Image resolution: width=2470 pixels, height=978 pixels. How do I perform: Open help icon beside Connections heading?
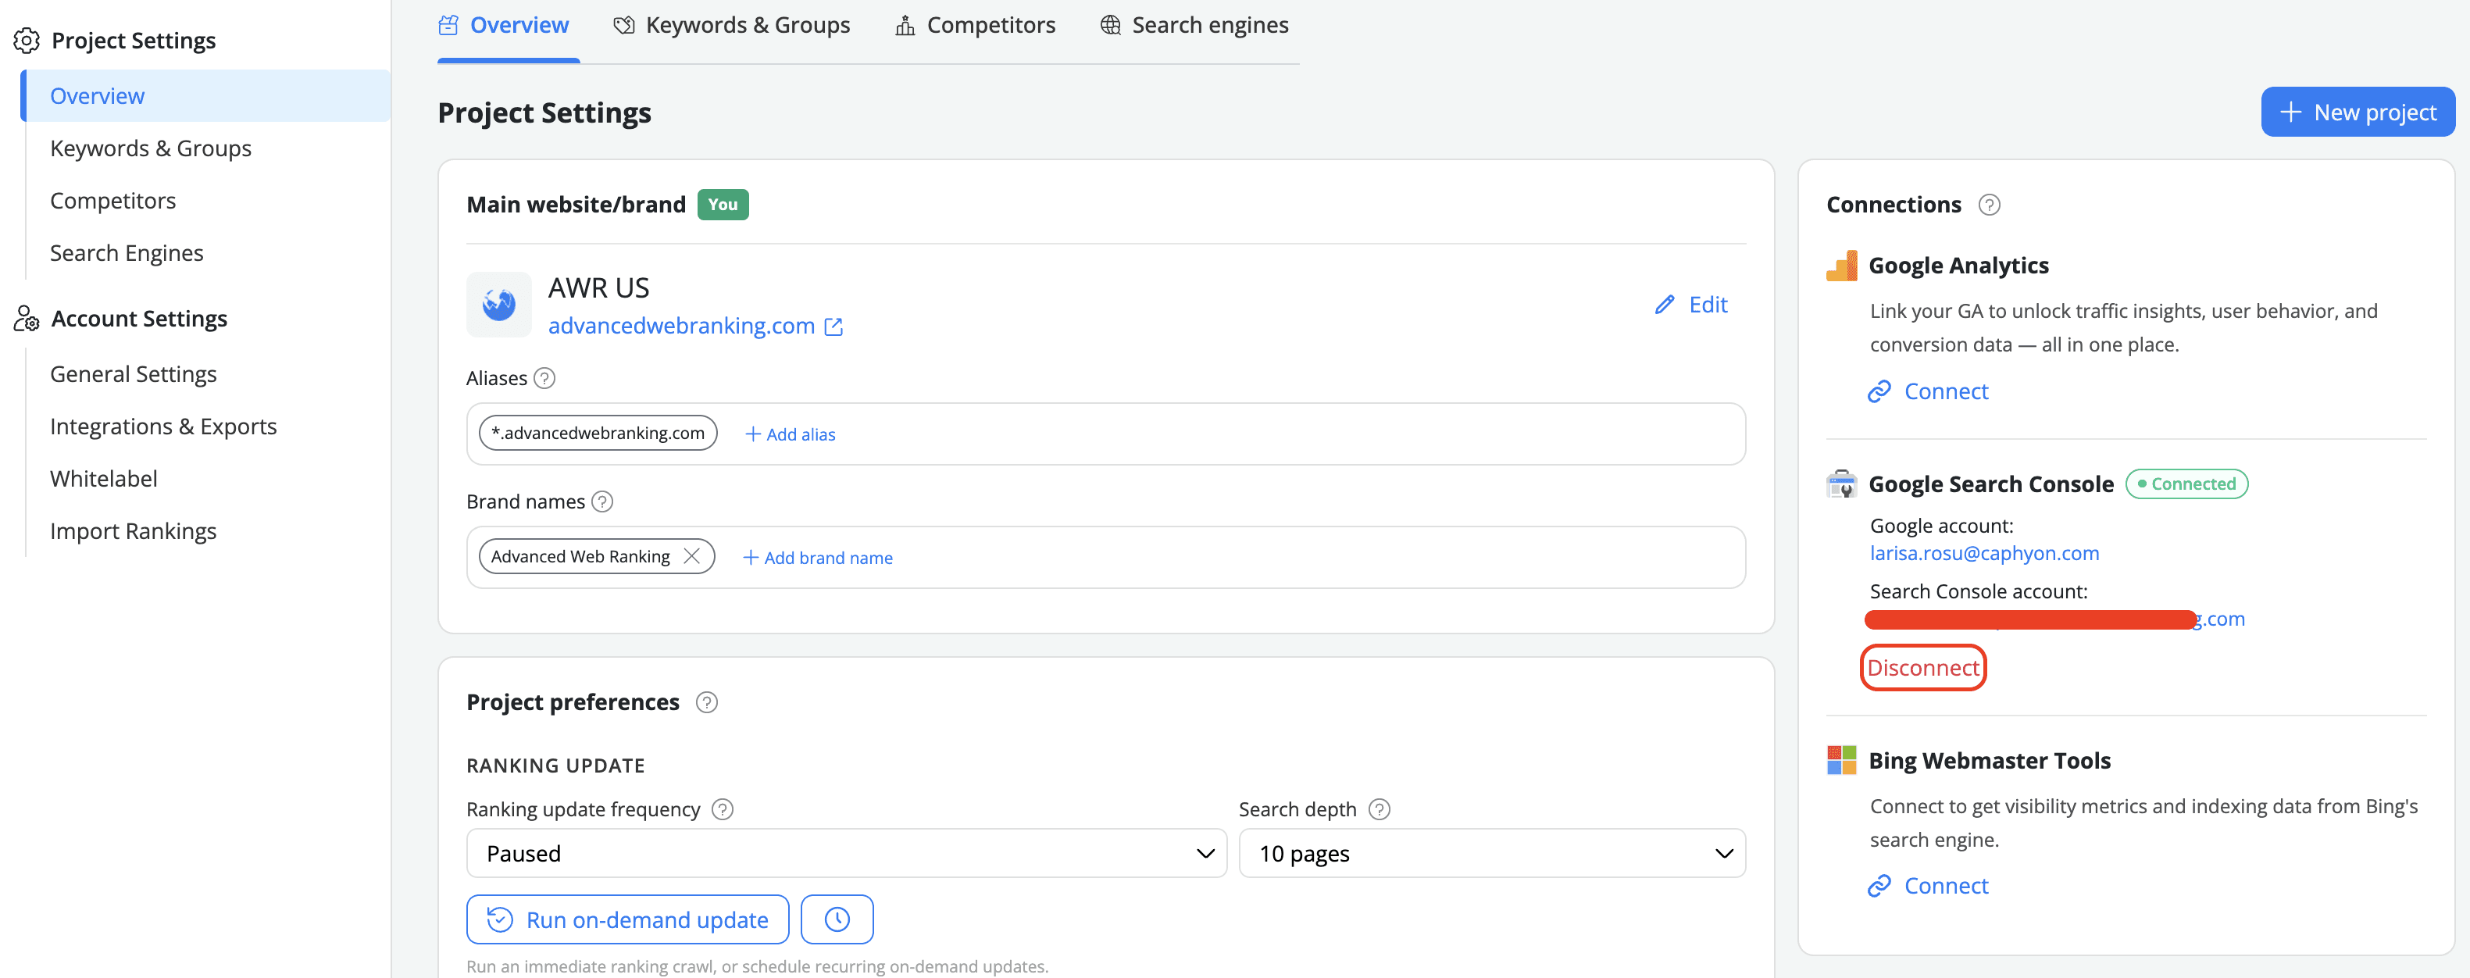click(x=1990, y=205)
